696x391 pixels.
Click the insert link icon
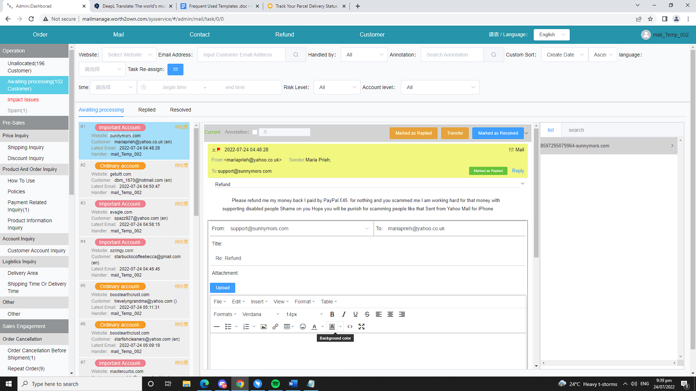click(275, 327)
